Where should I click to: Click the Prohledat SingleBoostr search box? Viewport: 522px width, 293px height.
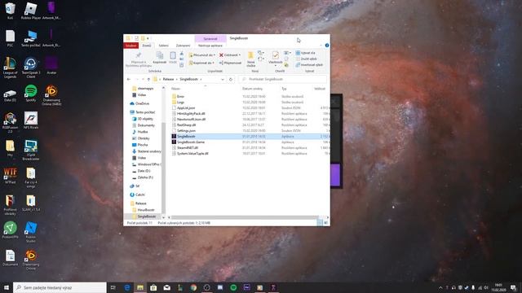(282, 80)
